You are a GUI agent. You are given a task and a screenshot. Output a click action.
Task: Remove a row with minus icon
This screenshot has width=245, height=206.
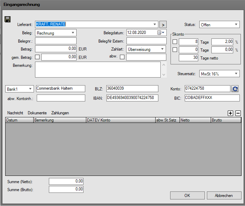click(x=238, y=113)
